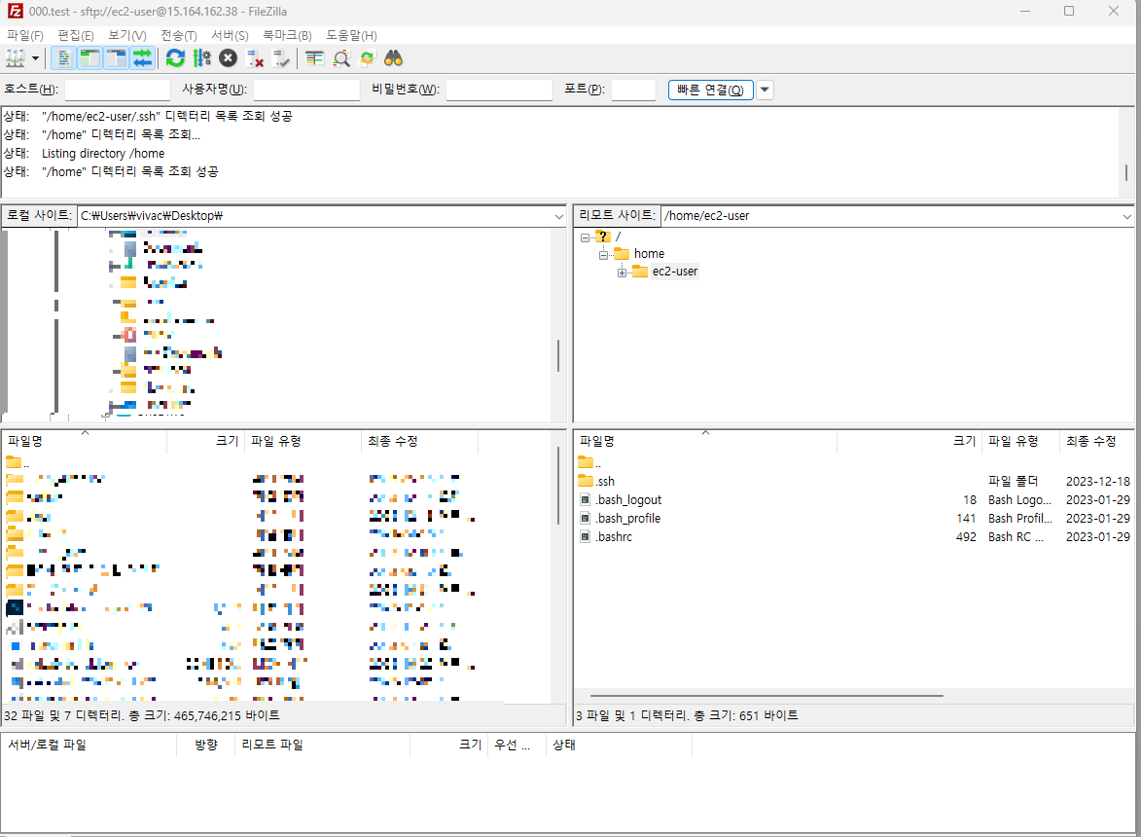Open the 파일(F) menu
This screenshot has height=837, width=1141.
pyautogui.click(x=24, y=35)
